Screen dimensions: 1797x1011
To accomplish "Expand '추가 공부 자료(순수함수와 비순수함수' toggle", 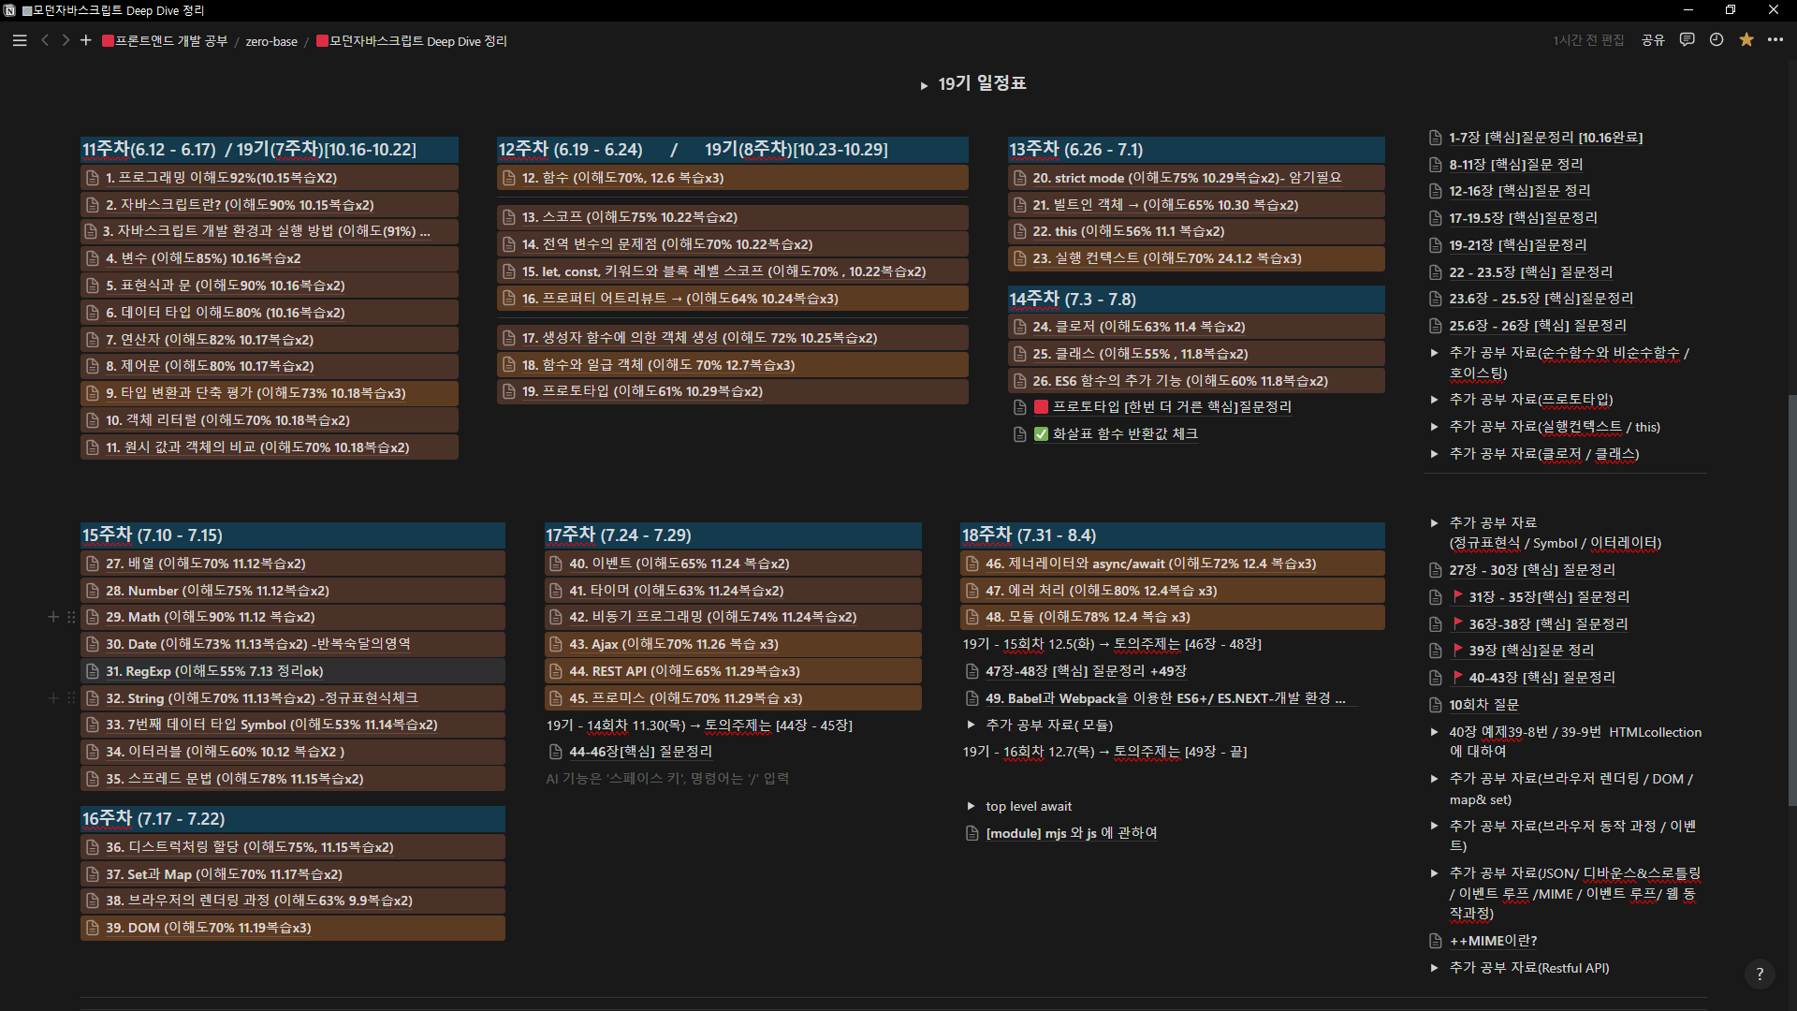I will pos(1434,353).
